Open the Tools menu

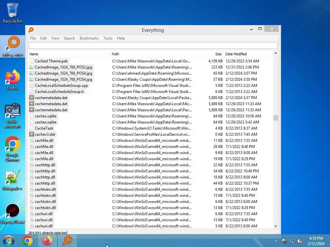(x=108, y=38)
